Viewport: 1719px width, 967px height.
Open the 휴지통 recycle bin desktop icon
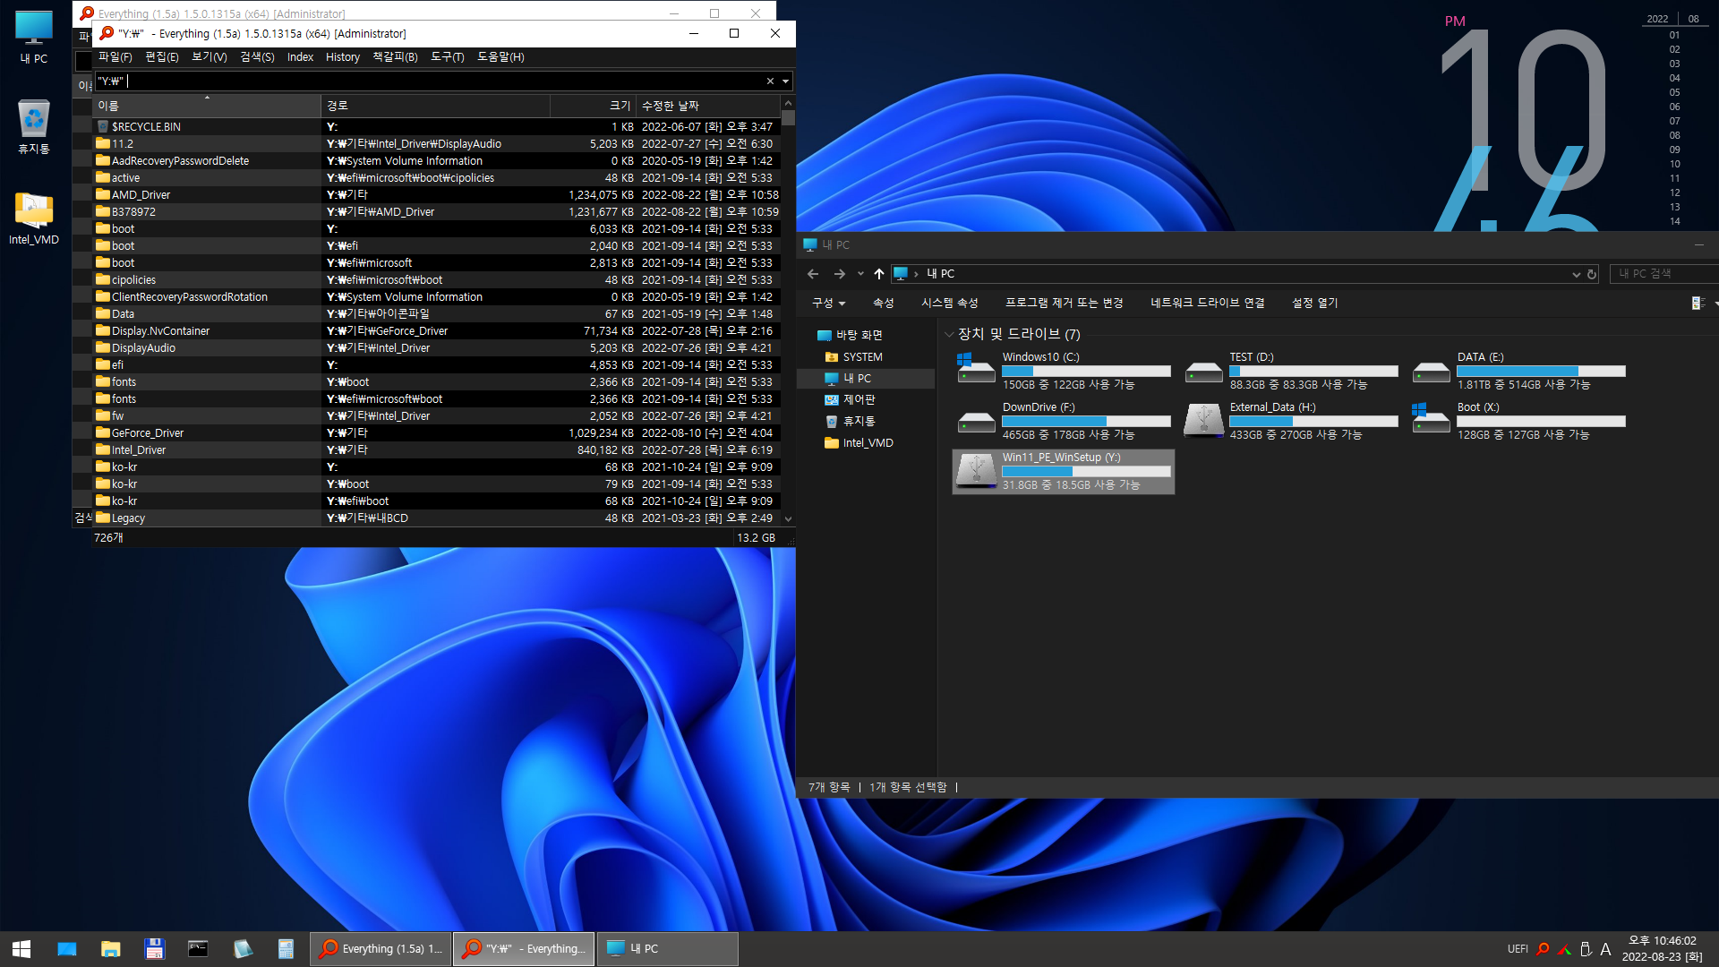(34, 126)
